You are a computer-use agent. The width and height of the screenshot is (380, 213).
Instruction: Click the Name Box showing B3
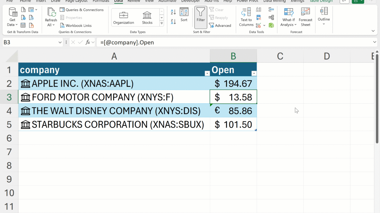coord(30,42)
